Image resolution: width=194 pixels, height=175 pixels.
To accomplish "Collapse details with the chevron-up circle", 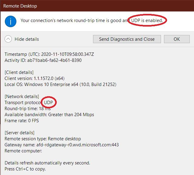I will (8, 39).
